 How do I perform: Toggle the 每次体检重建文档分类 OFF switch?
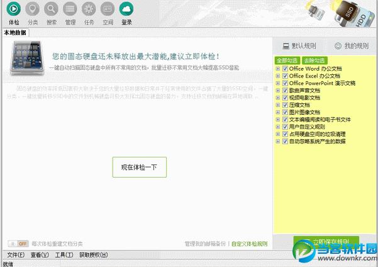click(18, 244)
